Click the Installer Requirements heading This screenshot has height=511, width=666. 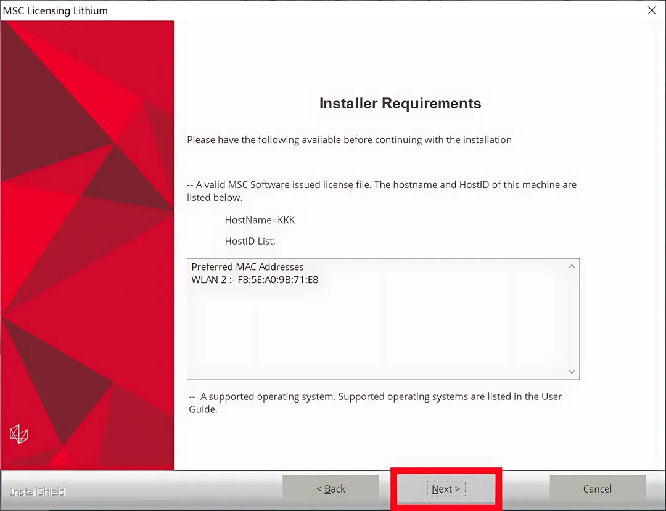(400, 103)
